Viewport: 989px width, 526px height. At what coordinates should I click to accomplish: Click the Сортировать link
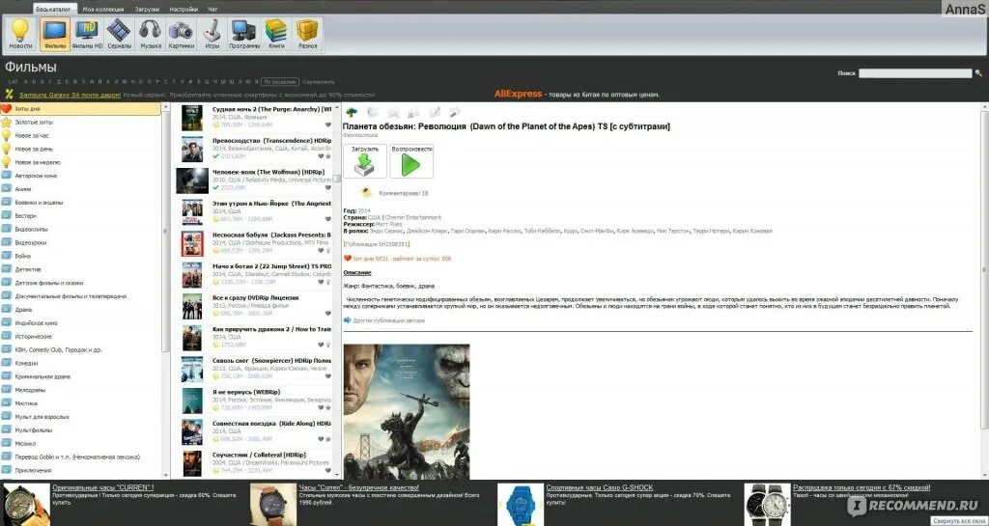tap(319, 82)
